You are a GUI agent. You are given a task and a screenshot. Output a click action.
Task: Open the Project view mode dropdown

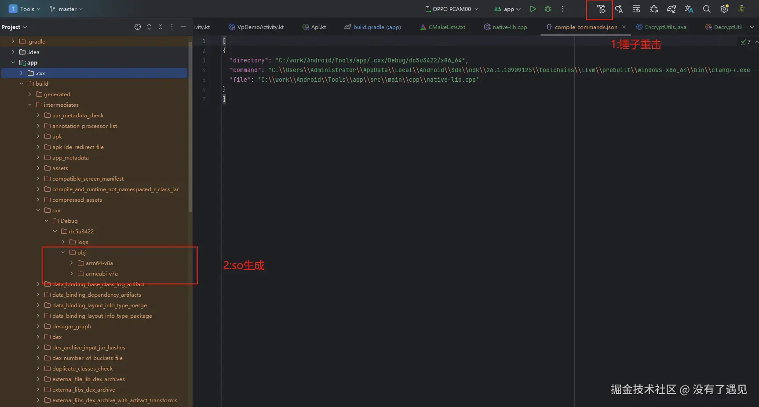(14, 27)
